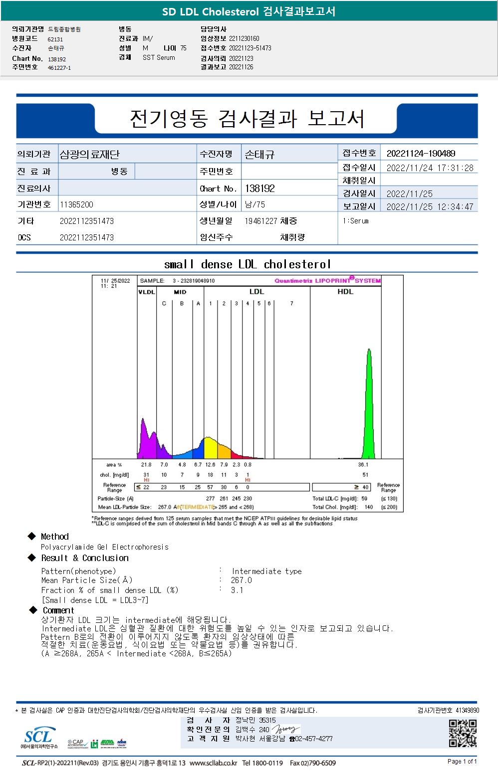Click the orange 'INTERMEDIATE' label under chart

(x=196, y=507)
